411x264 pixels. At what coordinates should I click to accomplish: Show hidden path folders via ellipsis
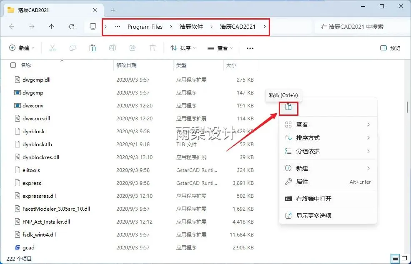pos(118,27)
